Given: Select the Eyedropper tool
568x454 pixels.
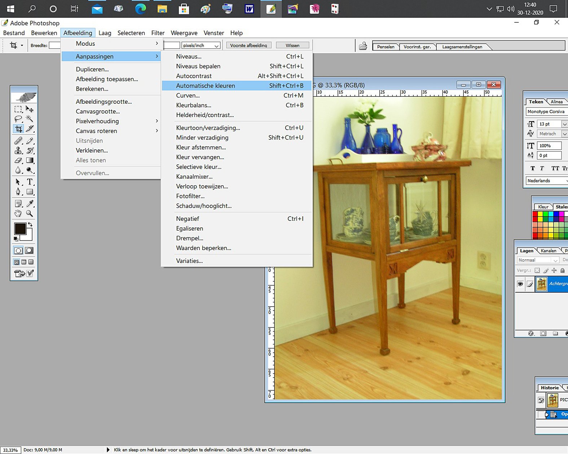Looking at the screenshot, I should (30, 204).
